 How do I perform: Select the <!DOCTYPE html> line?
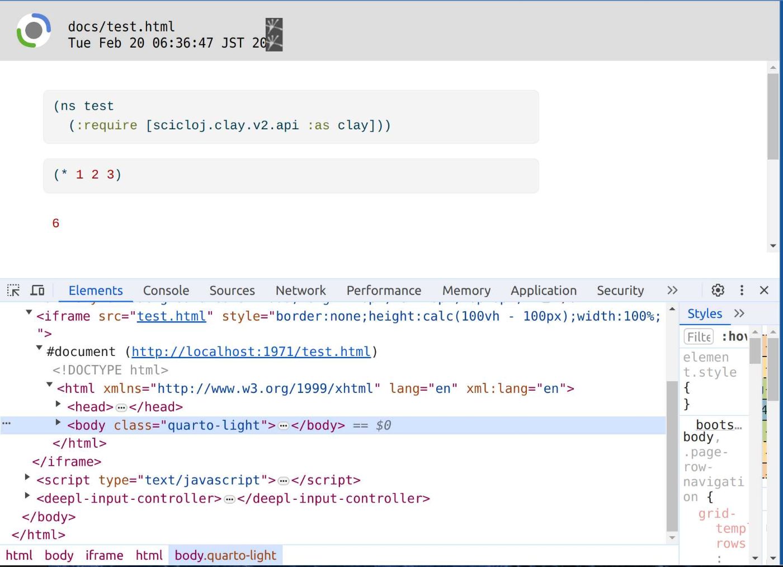pyautogui.click(x=110, y=370)
